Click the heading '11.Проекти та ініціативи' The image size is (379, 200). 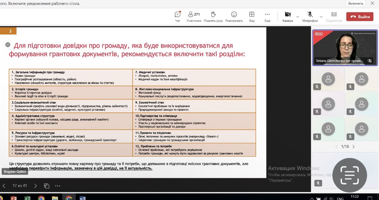(x=153, y=133)
